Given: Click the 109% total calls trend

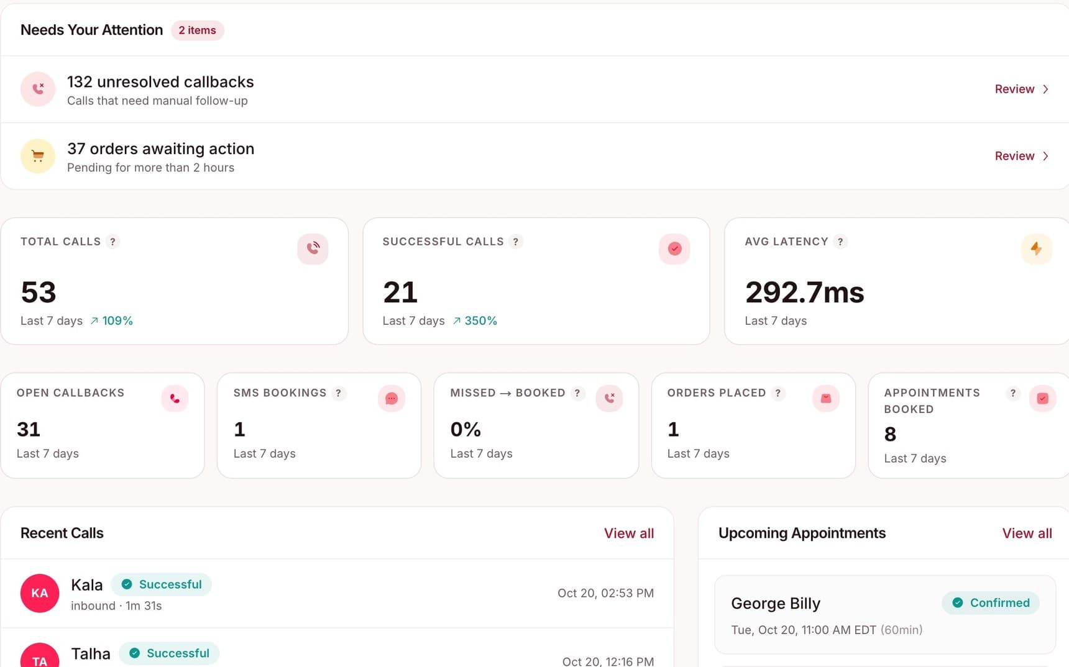Looking at the screenshot, I should (x=111, y=321).
